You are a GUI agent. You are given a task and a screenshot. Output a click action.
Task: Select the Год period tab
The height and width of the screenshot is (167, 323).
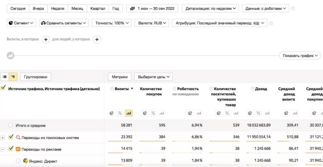[116, 8]
